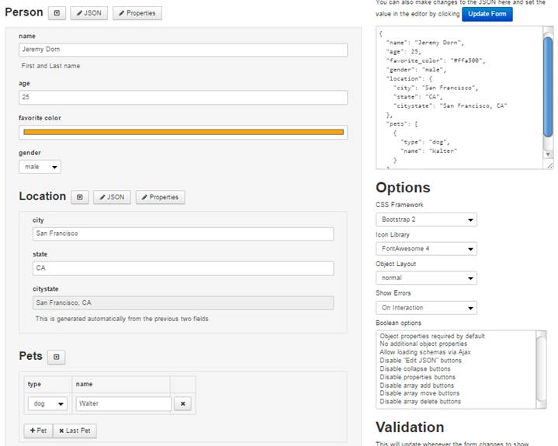Open the favorite color picker

tap(183, 132)
